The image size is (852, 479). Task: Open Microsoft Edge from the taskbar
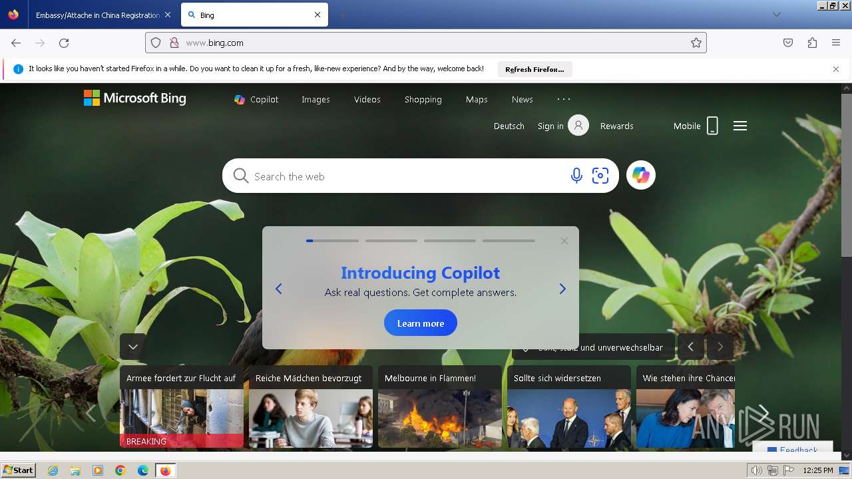click(143, 470)
